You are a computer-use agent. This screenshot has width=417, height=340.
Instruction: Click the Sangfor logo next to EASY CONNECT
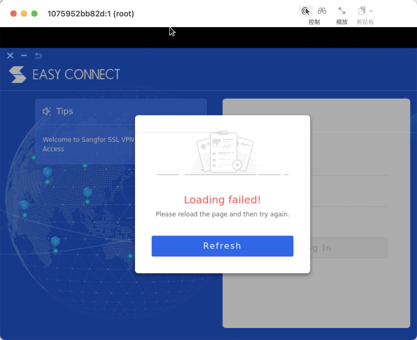point(18,75)
